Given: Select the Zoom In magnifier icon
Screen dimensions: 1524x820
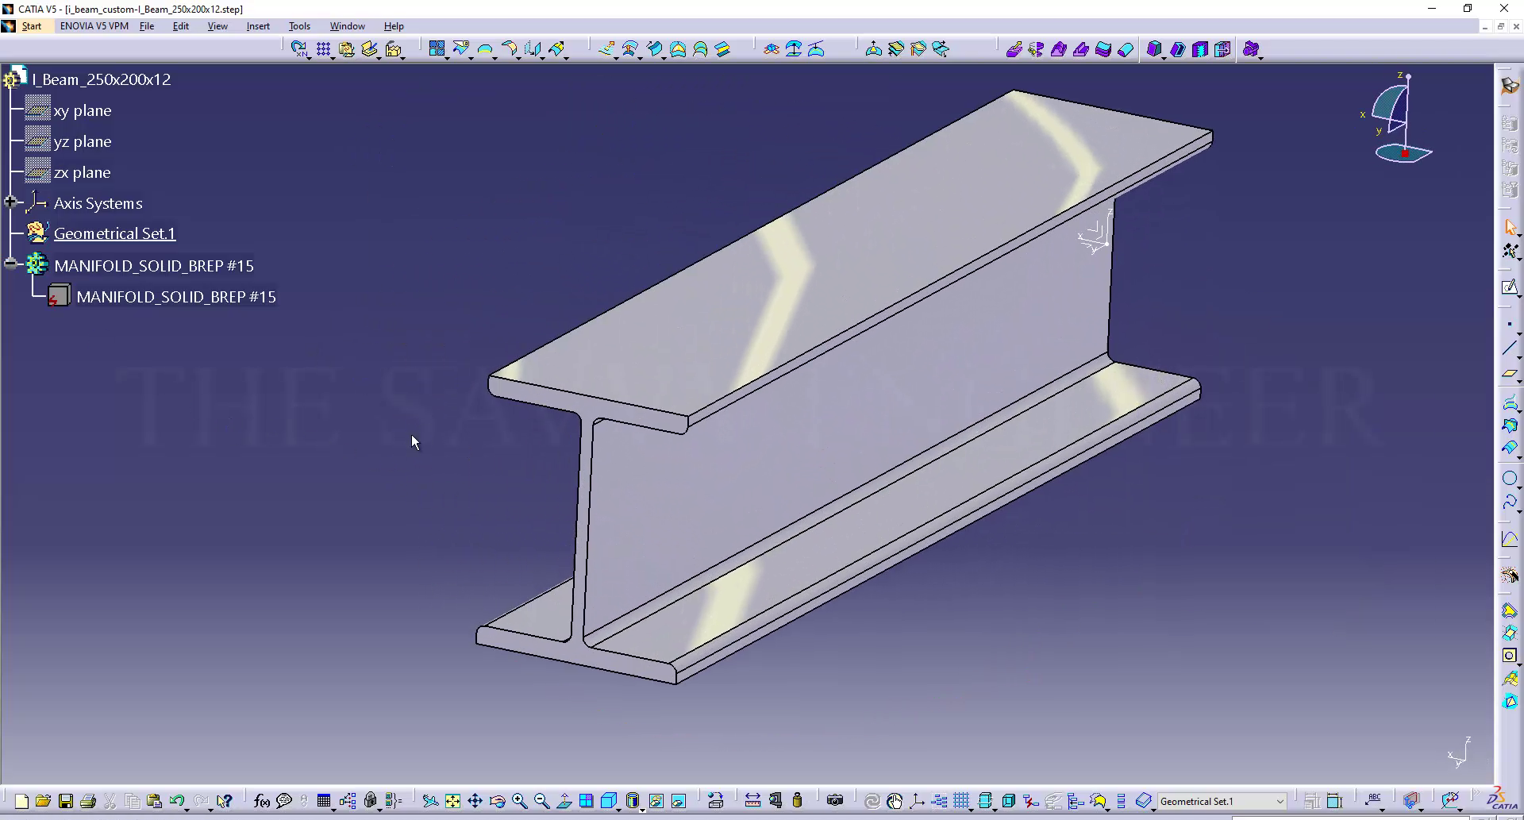Looking at the screenshot, I should point(520,801).
